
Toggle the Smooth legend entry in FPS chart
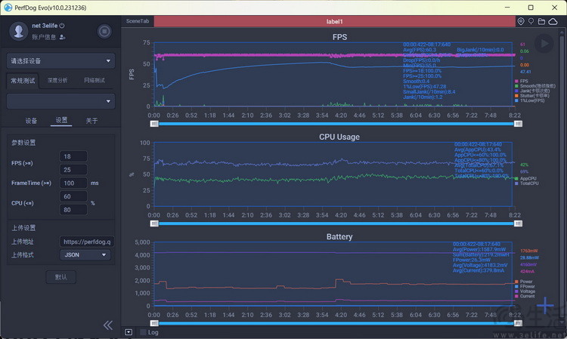pos(534,86)
